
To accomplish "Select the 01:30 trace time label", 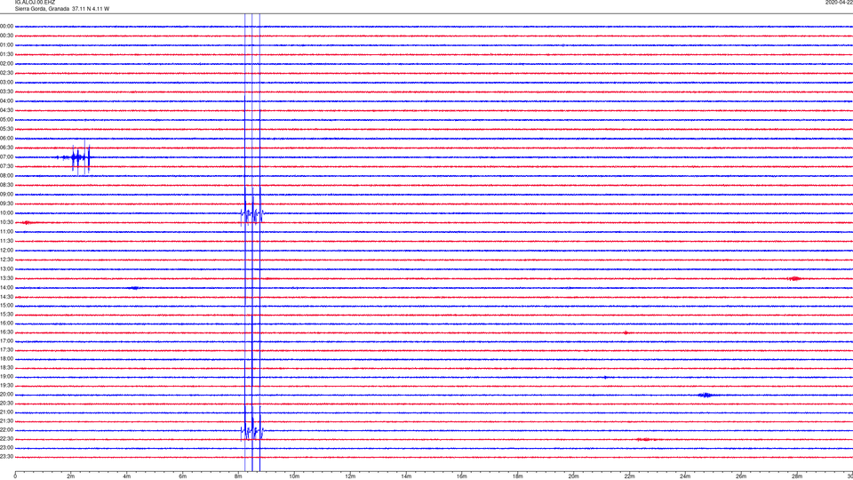I will (x=6, y=54).
